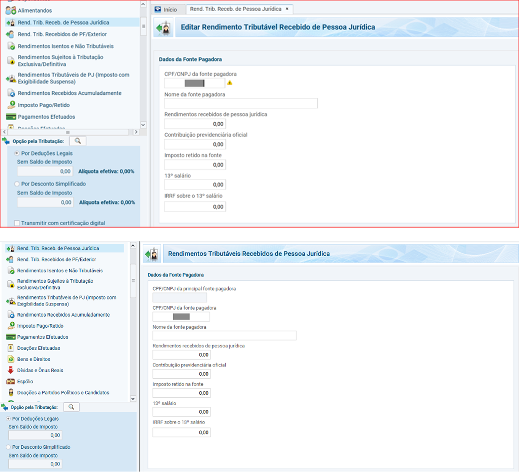Click 13º salário field in upper form

(x=195, y=184)
